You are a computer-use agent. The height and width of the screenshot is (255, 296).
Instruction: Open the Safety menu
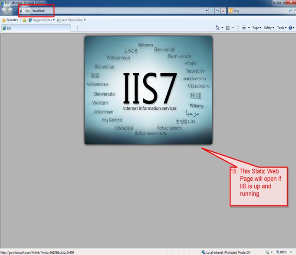click(269, 28)
